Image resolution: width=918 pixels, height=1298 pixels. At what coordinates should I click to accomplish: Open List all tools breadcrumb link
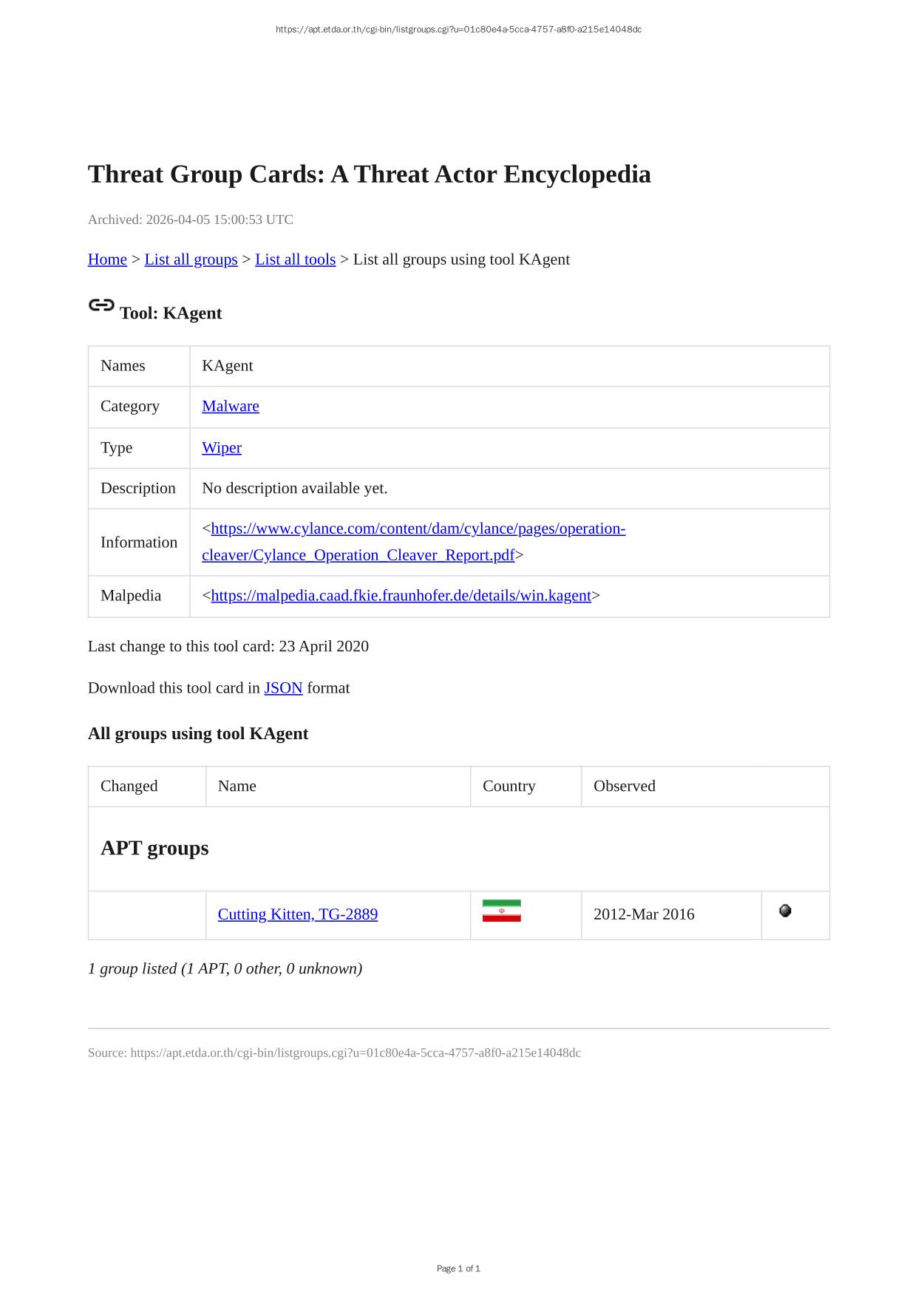click(295, 259)
